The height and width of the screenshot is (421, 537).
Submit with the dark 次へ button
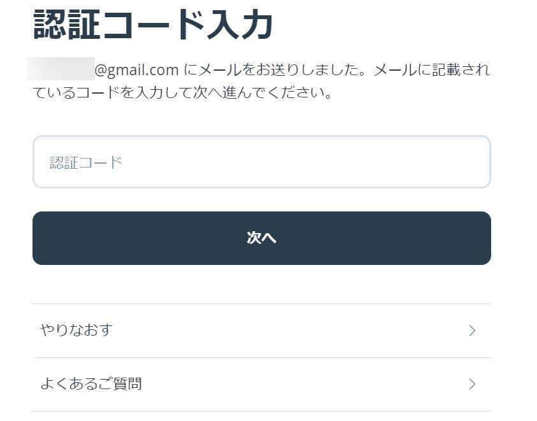pos(261,238)
